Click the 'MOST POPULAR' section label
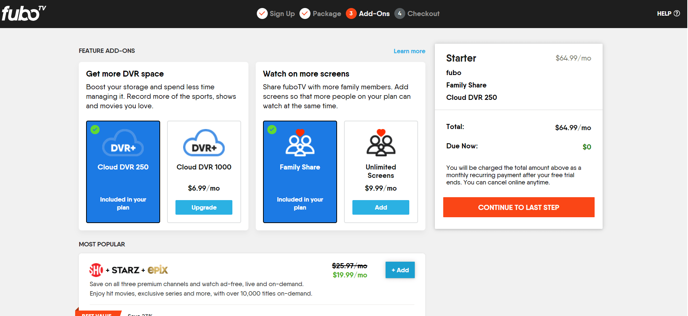The image size is (688, 316). (x=102, y=244)
